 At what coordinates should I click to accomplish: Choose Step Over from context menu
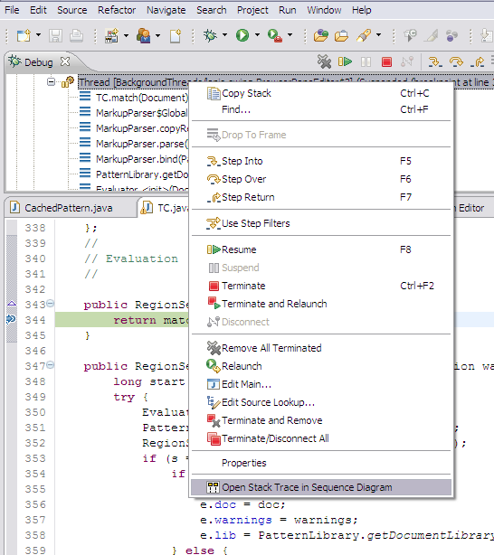(x=321, y=179)
